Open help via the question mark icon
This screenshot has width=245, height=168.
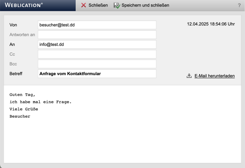[x=239, y=5]
